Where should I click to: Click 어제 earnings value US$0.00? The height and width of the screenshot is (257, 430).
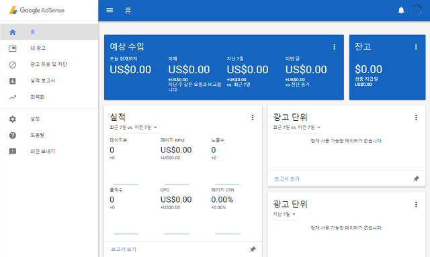(x=189, y=70)
